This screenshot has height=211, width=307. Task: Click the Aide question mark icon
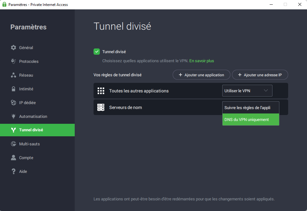pos(13,171)
